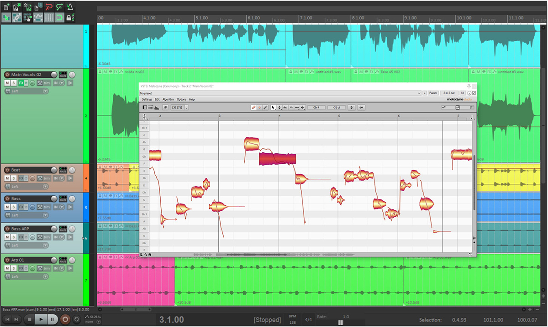Open FX chain for the Bass track
This screenshot has height=327, width=548.
21,207
